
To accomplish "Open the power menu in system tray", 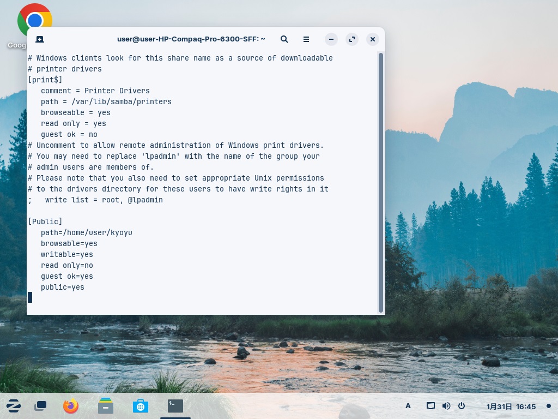I will point(462,406).
